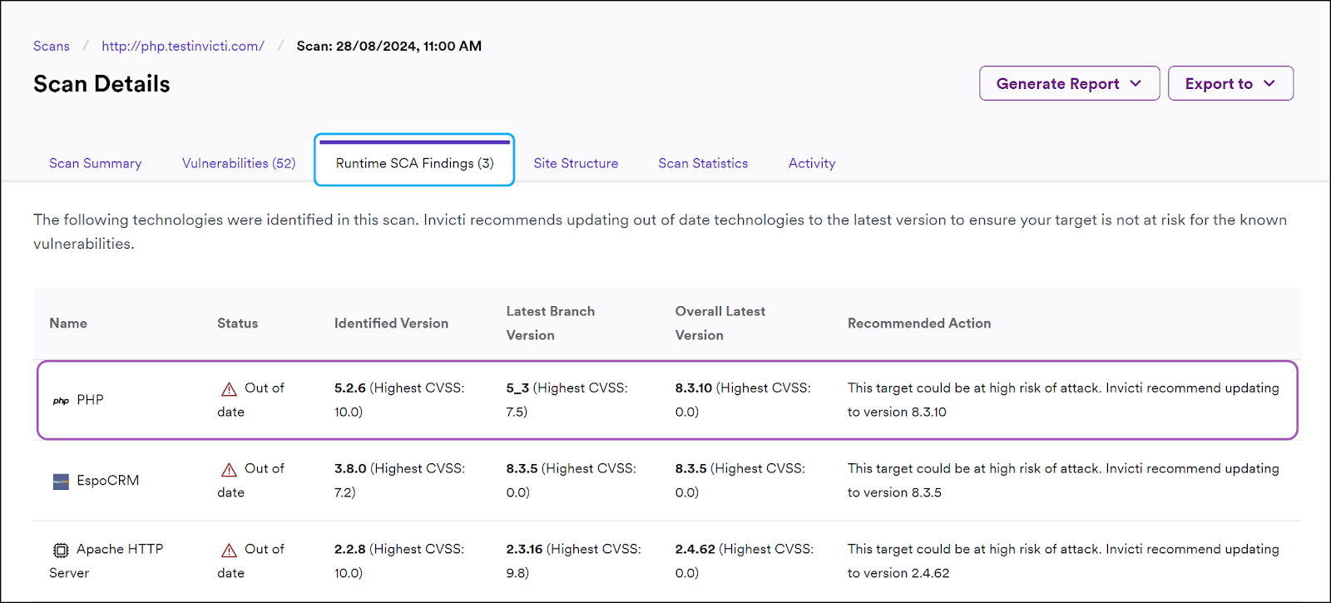
Task: Click the Status column header
Action: 237,323
